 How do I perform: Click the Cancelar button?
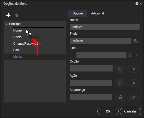(130, 111)
